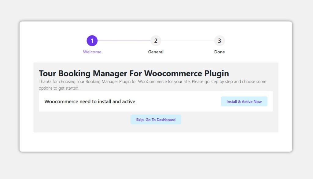Select step 1 purple circle
The image size is (313, 179).
tap(92, 41)
